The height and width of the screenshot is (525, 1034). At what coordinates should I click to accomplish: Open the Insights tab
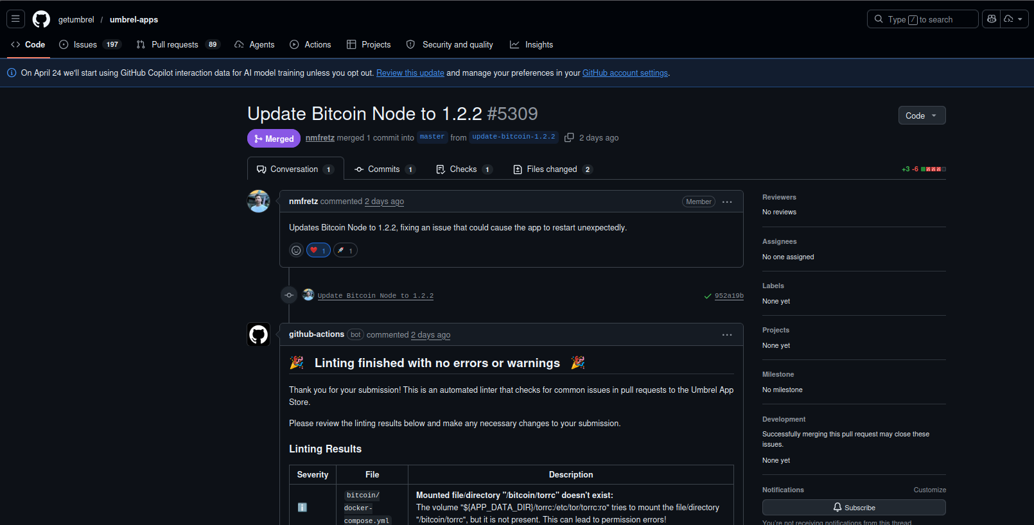coord(531,44)
